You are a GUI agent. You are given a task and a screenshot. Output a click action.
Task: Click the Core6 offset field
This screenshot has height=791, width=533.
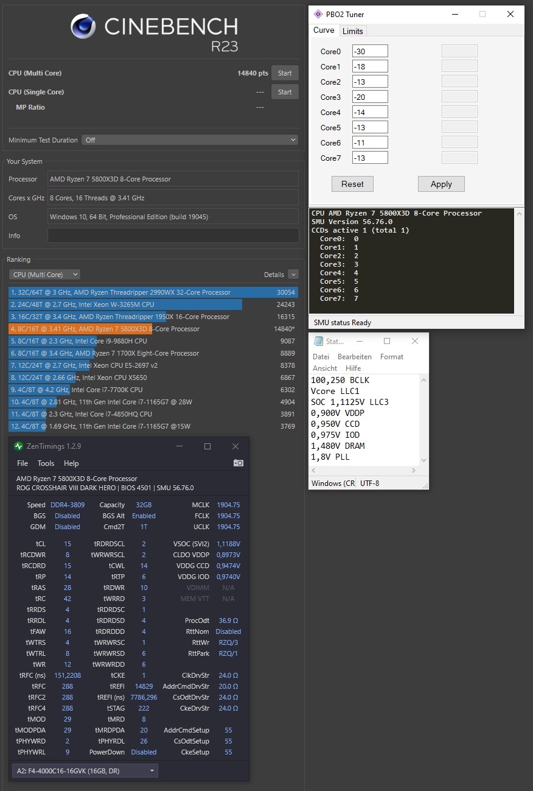pyautogui.click(x=369, y=142)
